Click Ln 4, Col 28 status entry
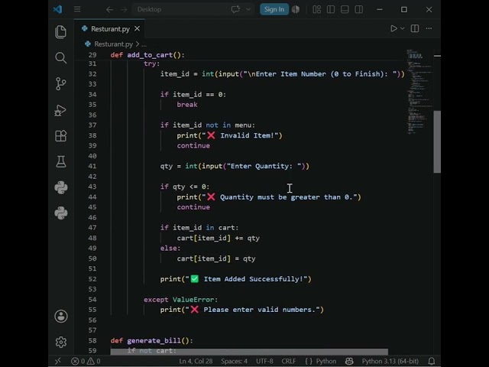 (196, 361)
